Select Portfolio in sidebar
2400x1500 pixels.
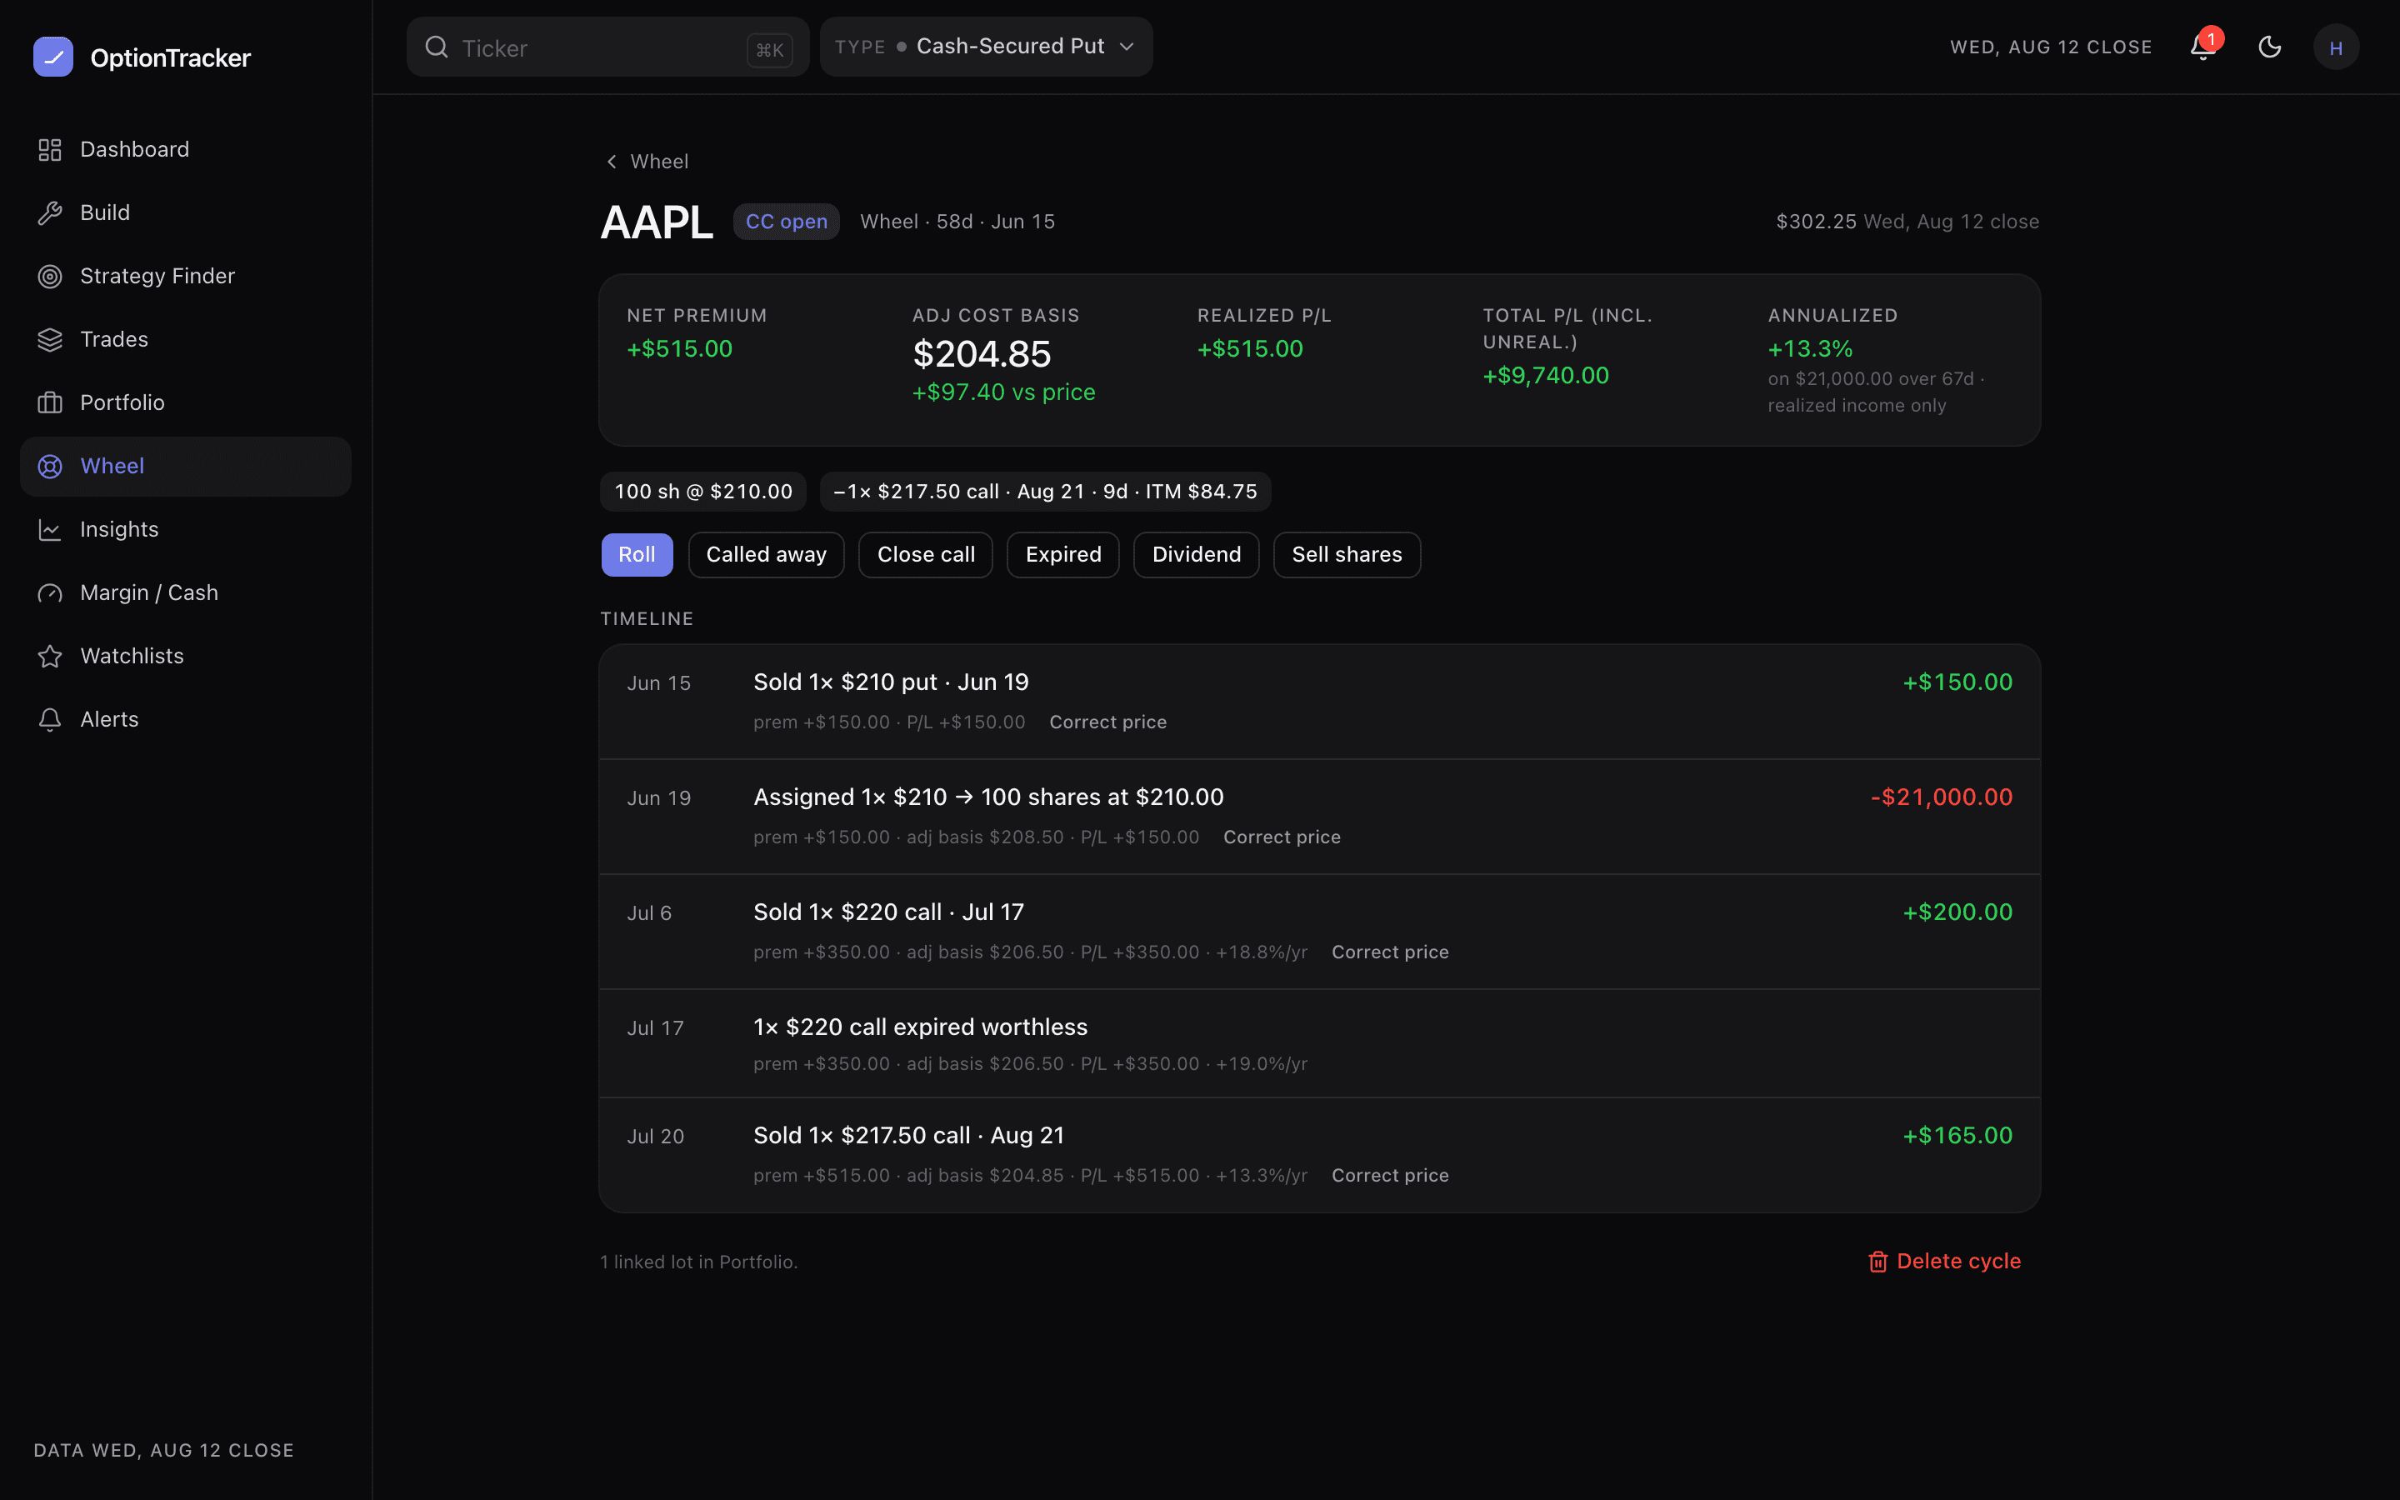click(186, 402)
